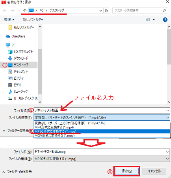Open the view options dropdown arrow

pos(154,20)
